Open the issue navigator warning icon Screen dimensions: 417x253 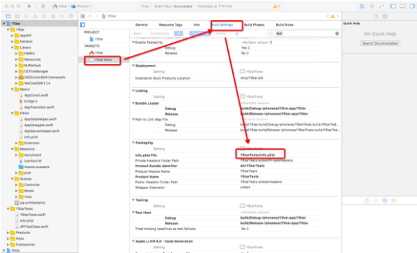tap(35, 16)
